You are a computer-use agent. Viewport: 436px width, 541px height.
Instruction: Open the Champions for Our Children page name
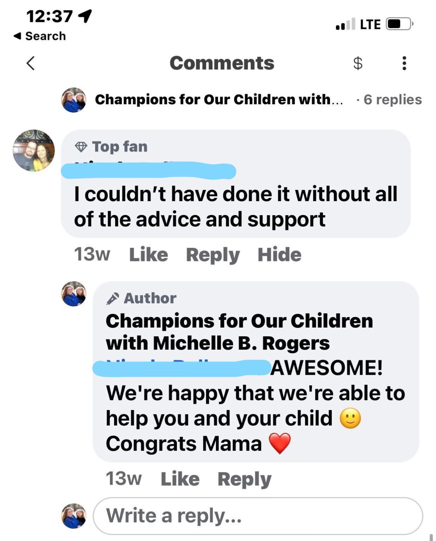[x=218, y=100]
